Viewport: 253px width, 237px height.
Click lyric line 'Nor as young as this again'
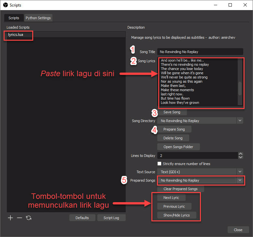click(x=181, y=81)
